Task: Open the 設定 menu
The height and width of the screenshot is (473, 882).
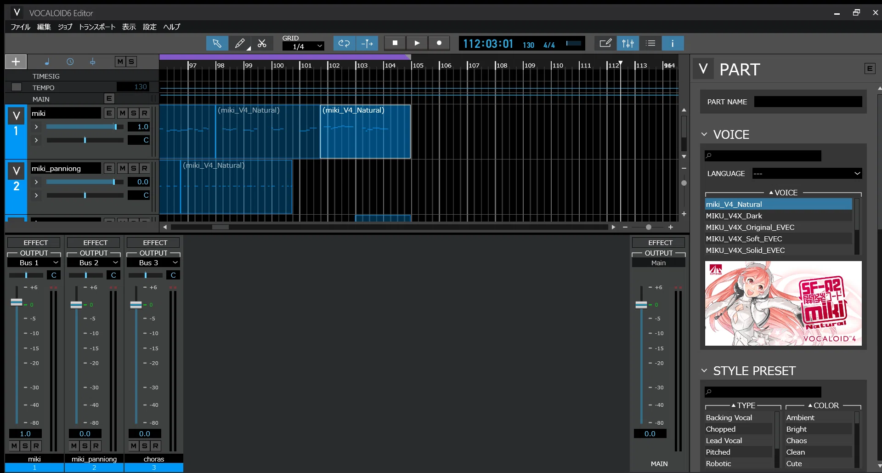Action: 150,27
